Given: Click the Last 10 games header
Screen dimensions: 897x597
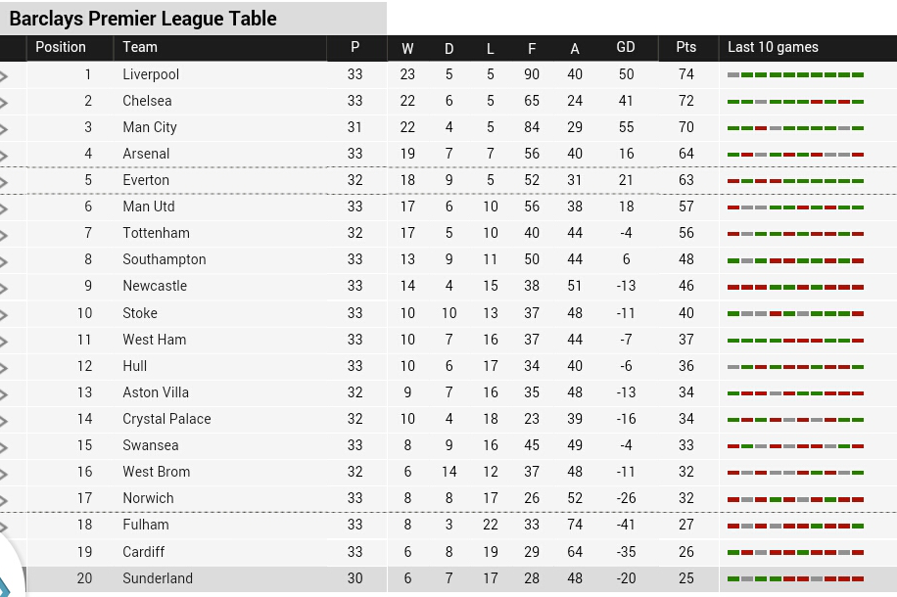Looking at the screenshot, I should [773, 47].
